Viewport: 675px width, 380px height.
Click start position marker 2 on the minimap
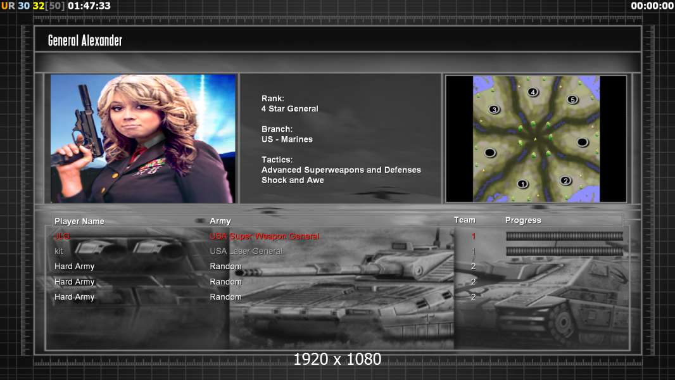point(565,180)
